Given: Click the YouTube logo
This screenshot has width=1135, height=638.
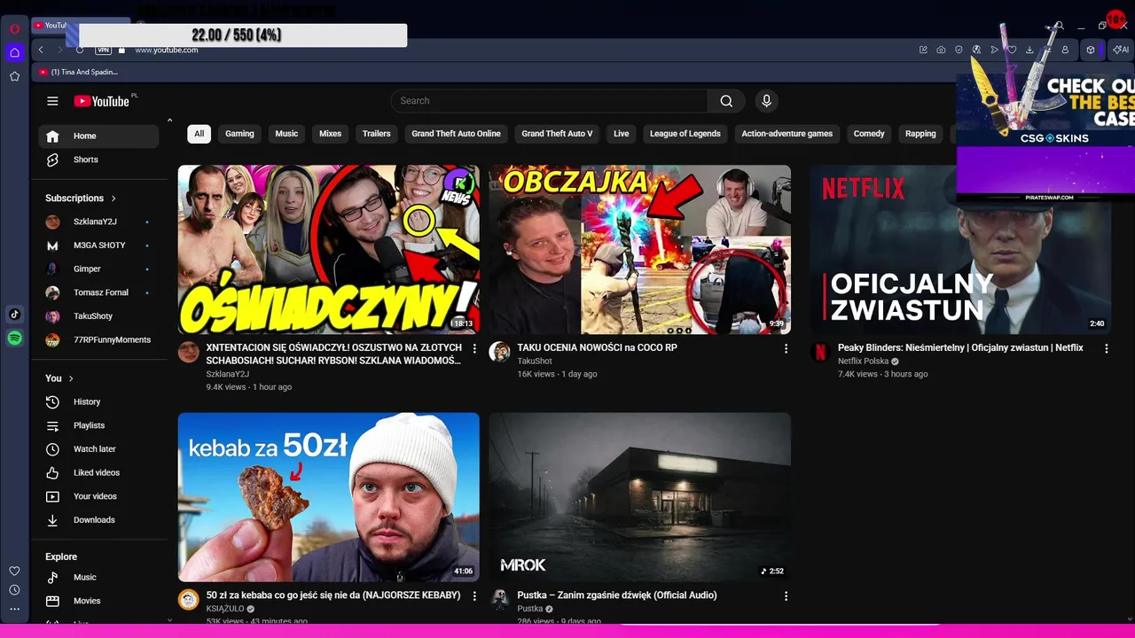Looking at the screenshot, I should point(102,101).
